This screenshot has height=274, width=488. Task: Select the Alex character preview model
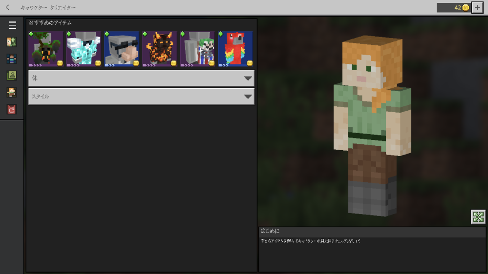tap(372, 126)
